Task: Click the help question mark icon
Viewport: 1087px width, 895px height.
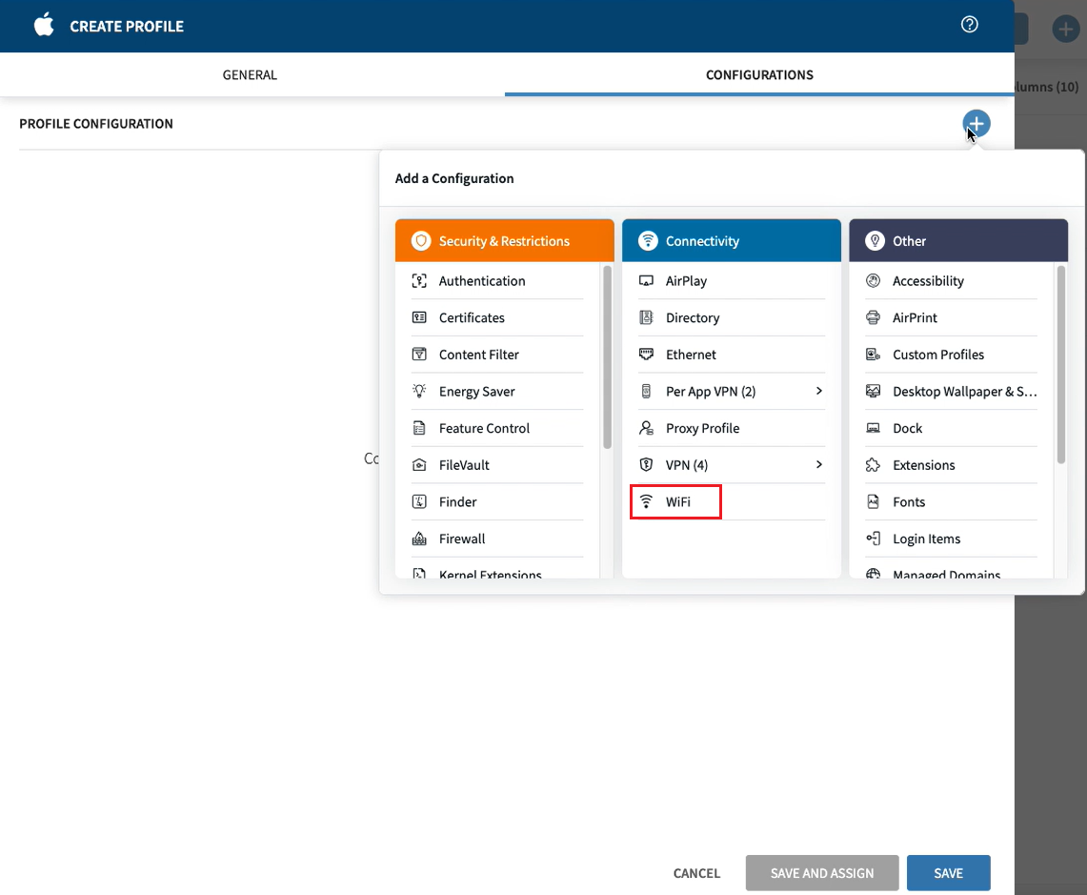Action: [x=970, y=25]
